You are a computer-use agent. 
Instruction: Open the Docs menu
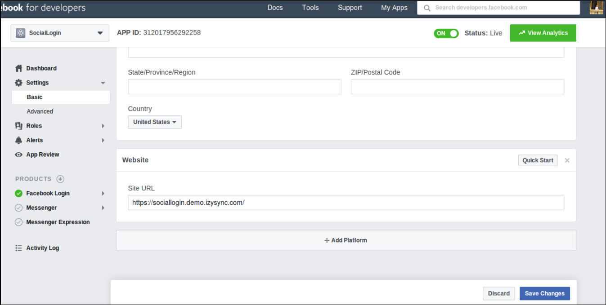coord(275,8)
